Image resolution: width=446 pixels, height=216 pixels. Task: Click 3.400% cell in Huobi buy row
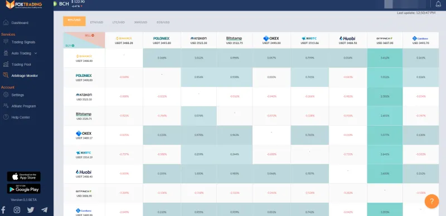(x=385, y=174)
